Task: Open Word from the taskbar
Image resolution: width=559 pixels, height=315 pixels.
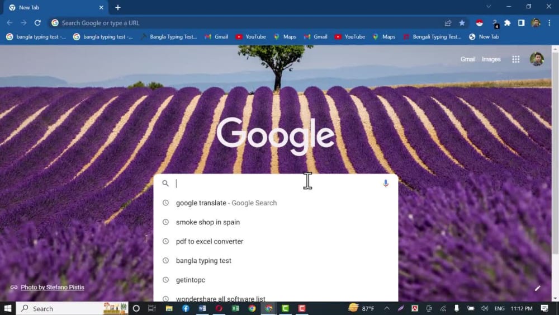Action: coord(202,308)
